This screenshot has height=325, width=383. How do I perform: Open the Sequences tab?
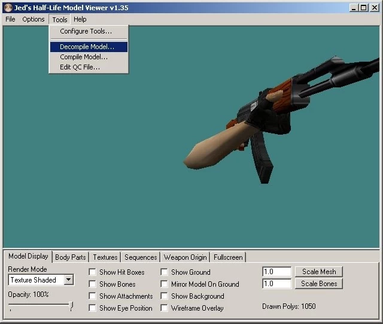point(141,257)
